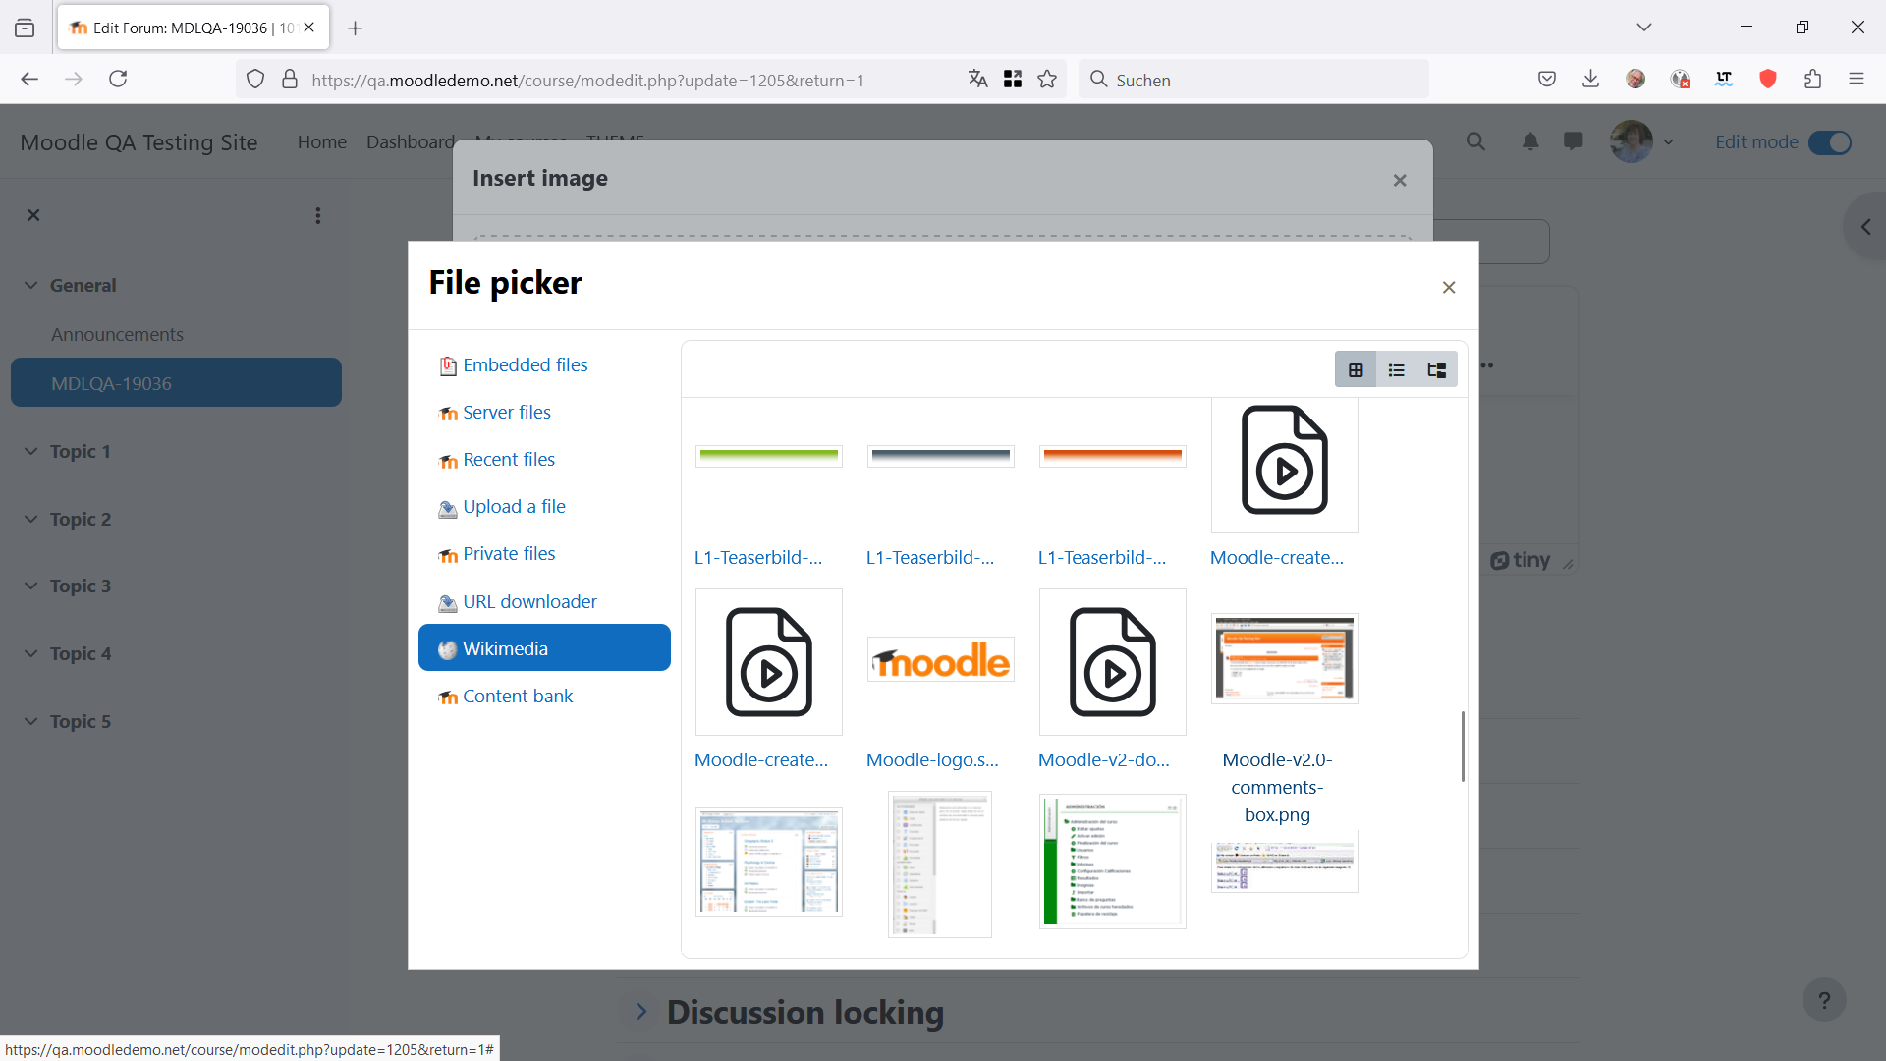
Task: Select Moodle-v2.0-comments-box.png thumbnail
Action: pos(1285,659)
